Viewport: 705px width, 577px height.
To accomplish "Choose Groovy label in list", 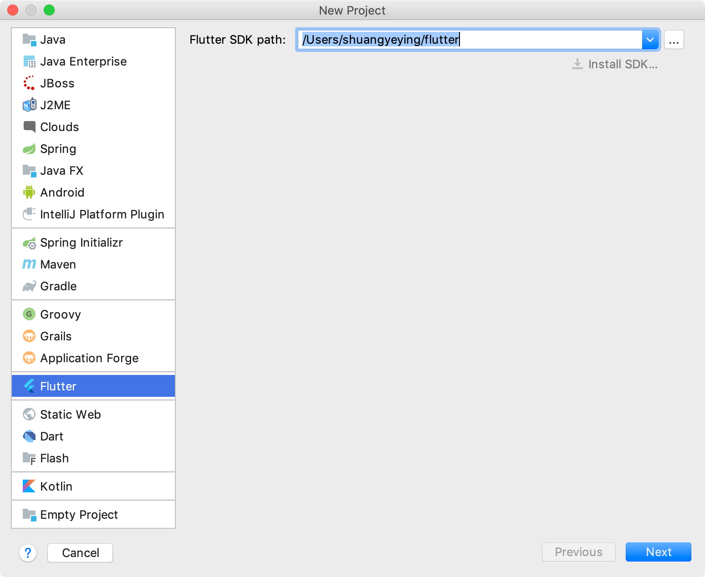I will (x=61, y=315).
